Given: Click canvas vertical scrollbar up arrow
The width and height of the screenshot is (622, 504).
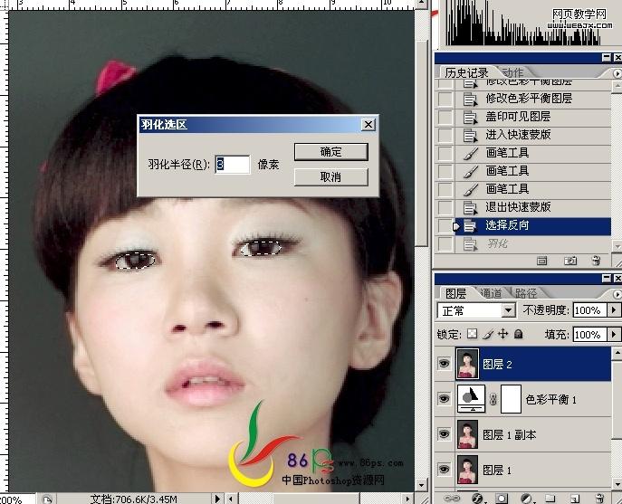Looking at the screenshot, I should [421, 5].
